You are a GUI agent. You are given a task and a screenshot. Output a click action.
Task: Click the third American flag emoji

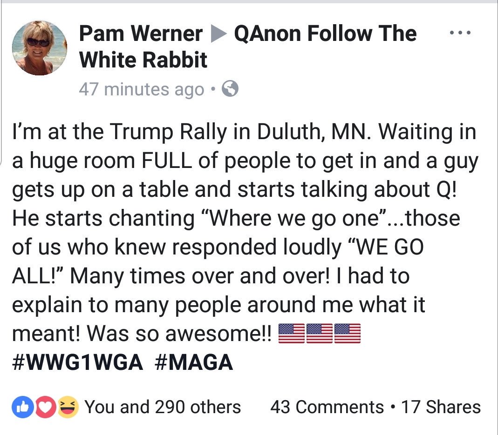pos(348,334)
